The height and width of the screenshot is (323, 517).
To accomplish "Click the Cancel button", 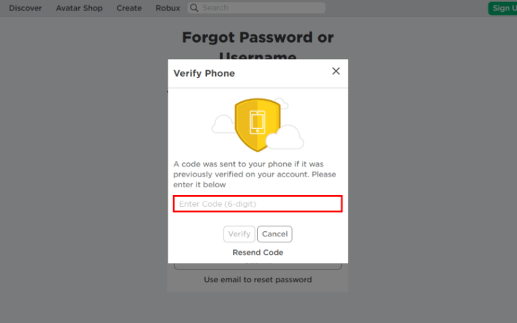I will (275, 234).
